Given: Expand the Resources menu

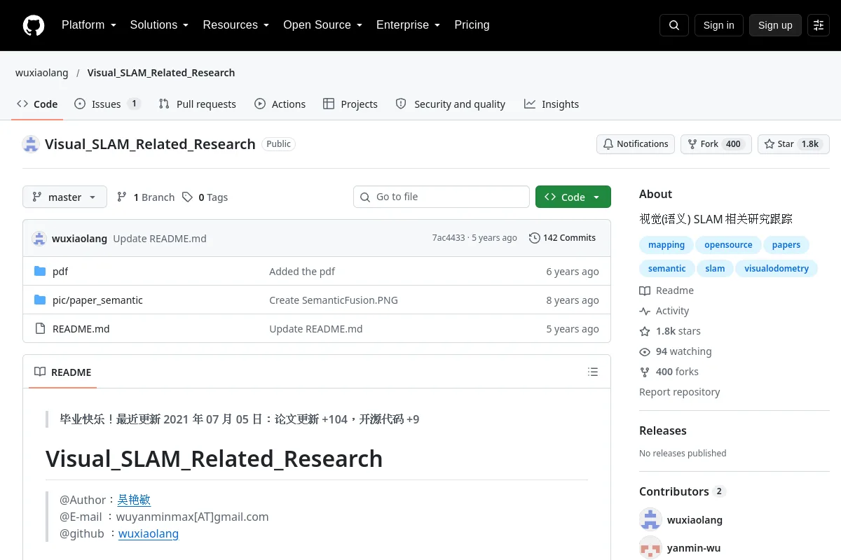Looking at the screenshot, I should pyautogui.click(x=236, y=25).
